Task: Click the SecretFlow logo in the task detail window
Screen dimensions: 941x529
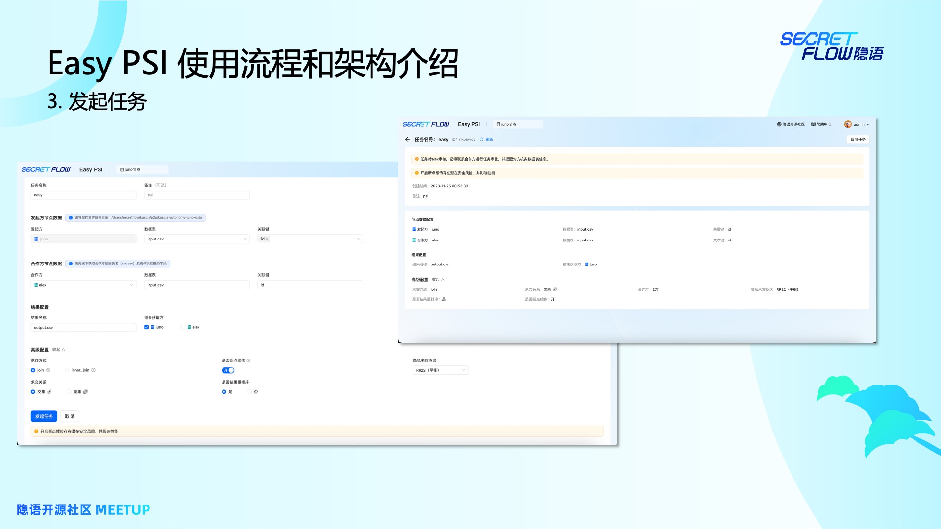Action: [x=426, y=124]
